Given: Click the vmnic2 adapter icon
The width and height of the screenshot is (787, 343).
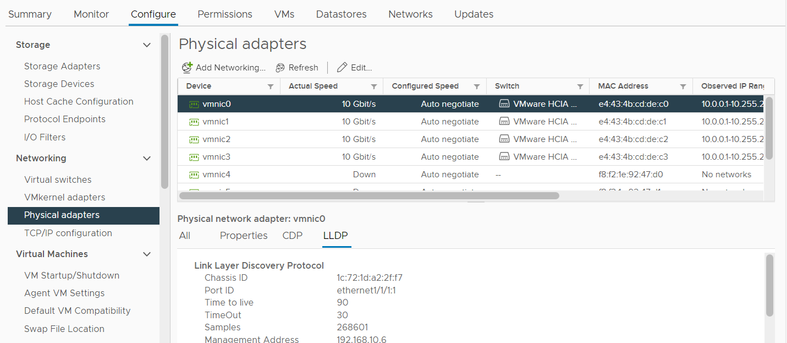Looking at the screenshot, I should (194, 139).
